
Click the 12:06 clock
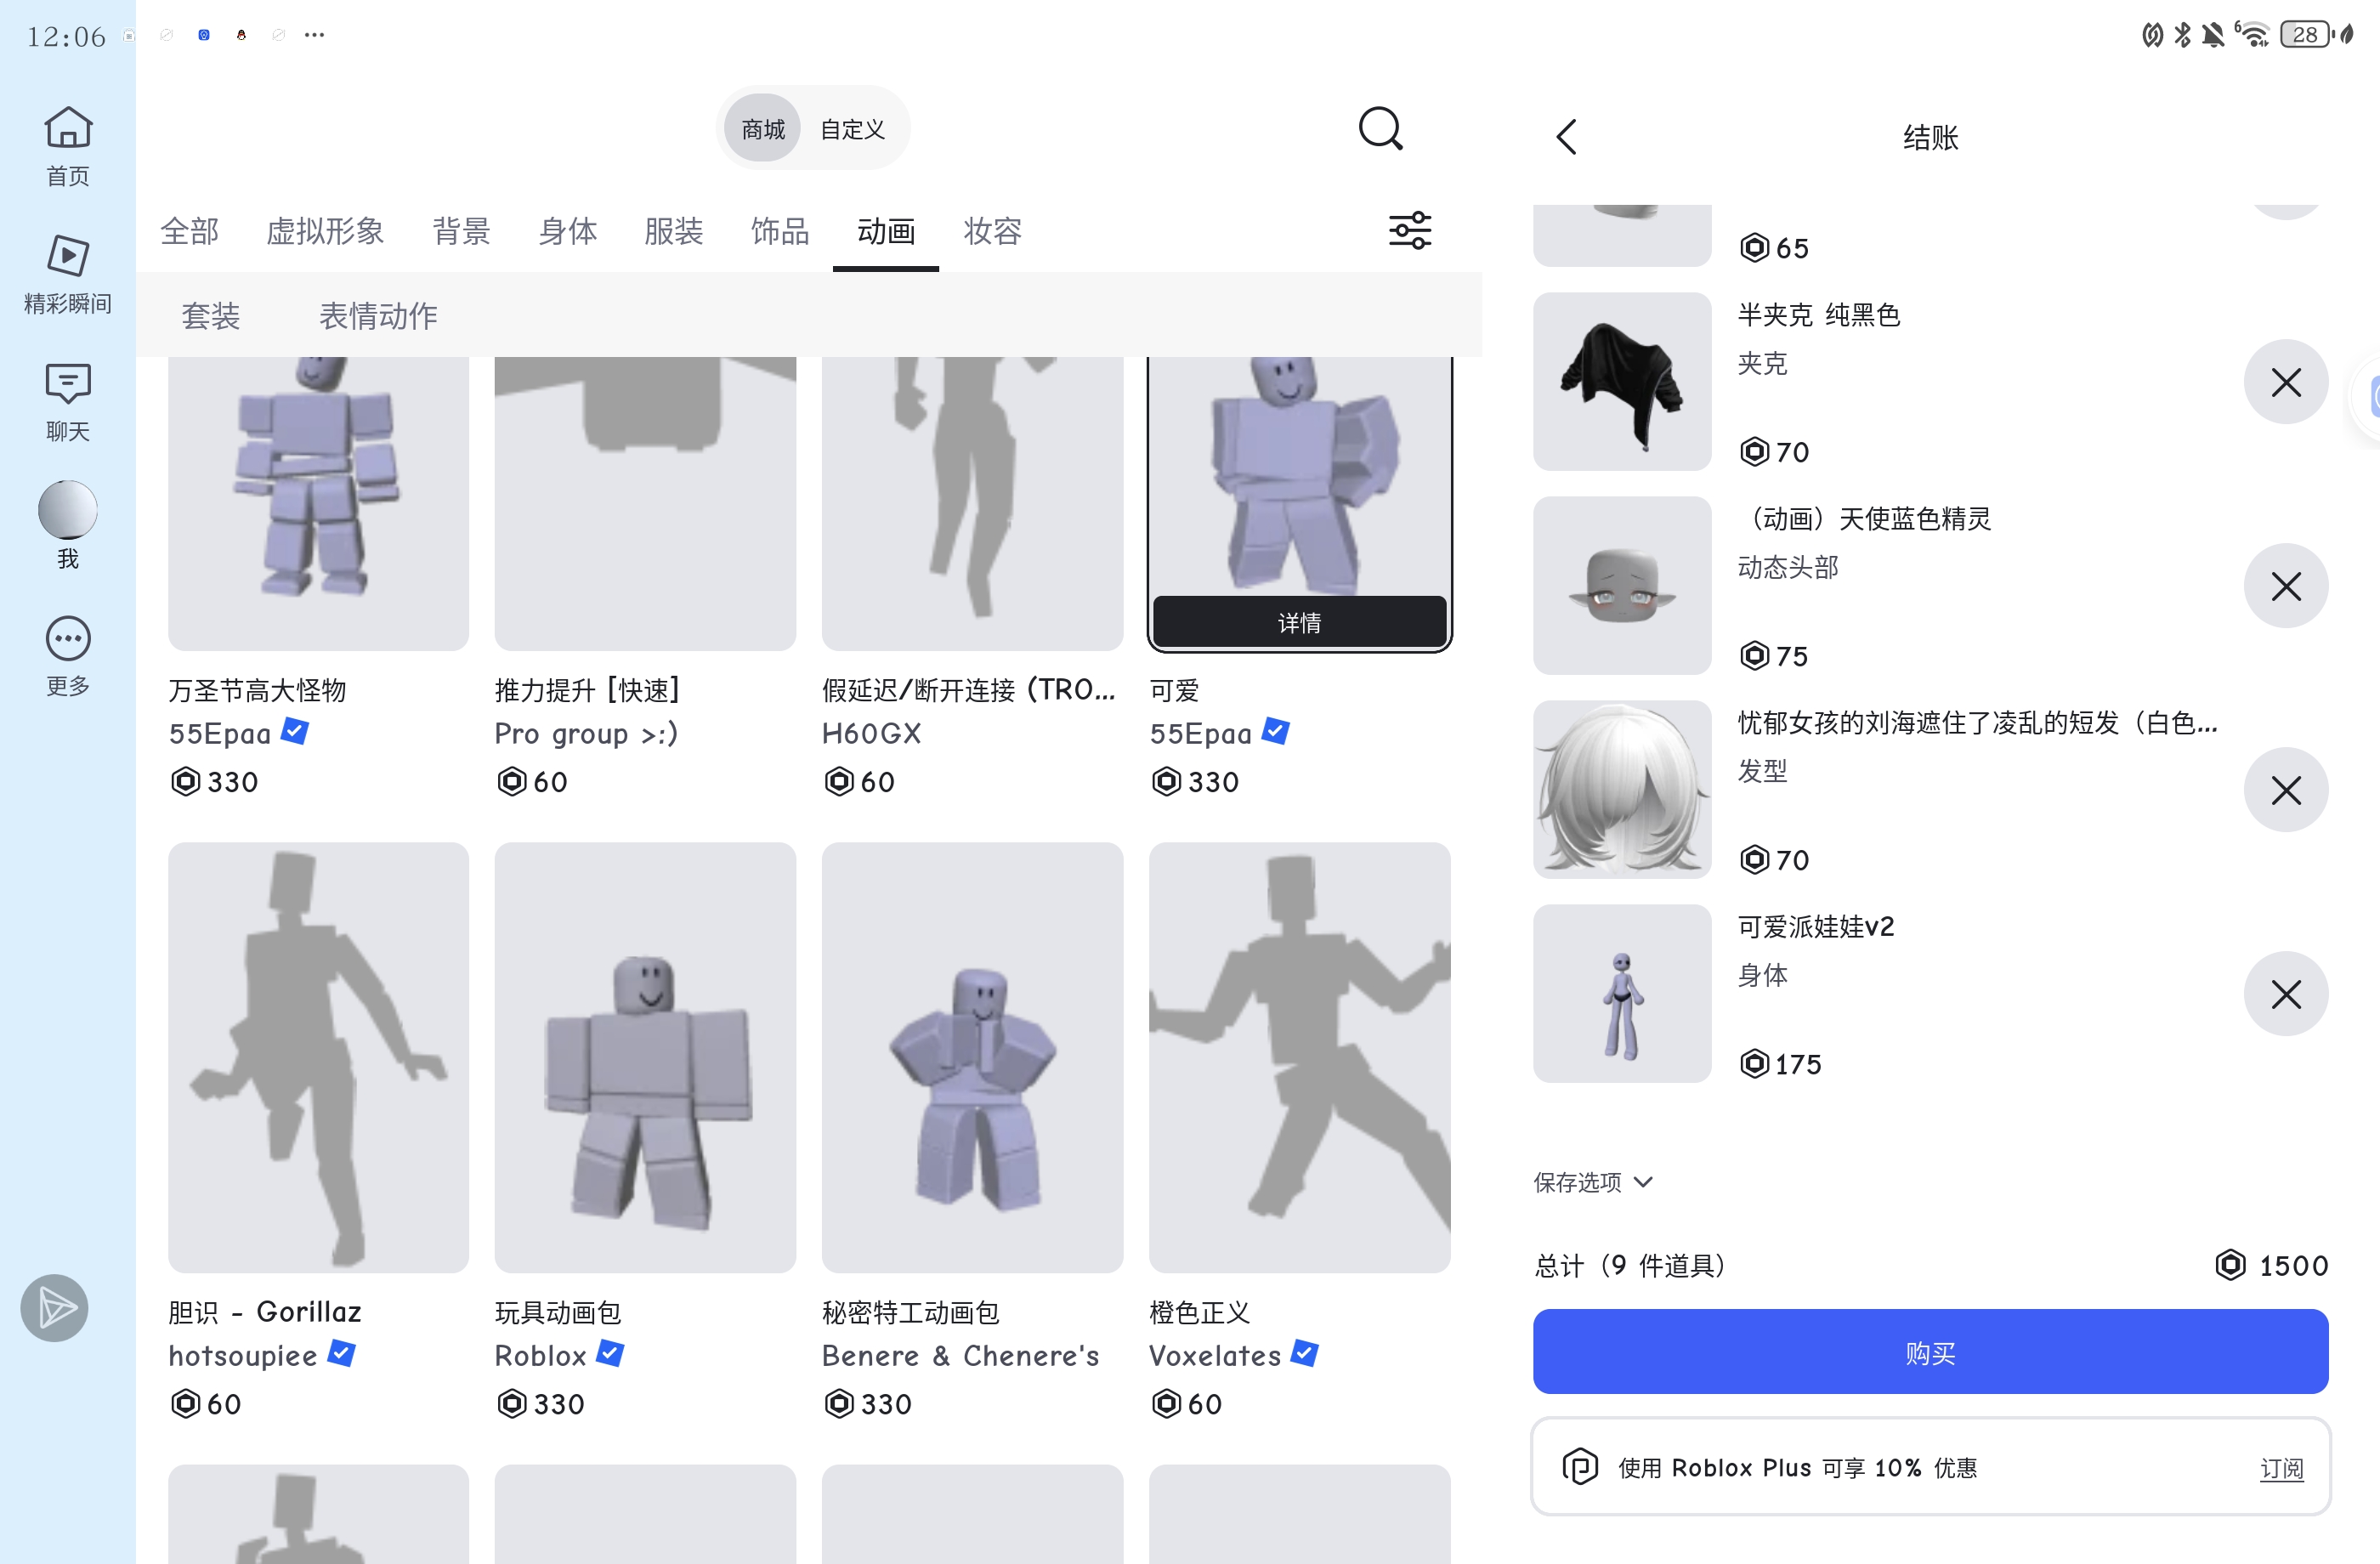tap(66, 36)
